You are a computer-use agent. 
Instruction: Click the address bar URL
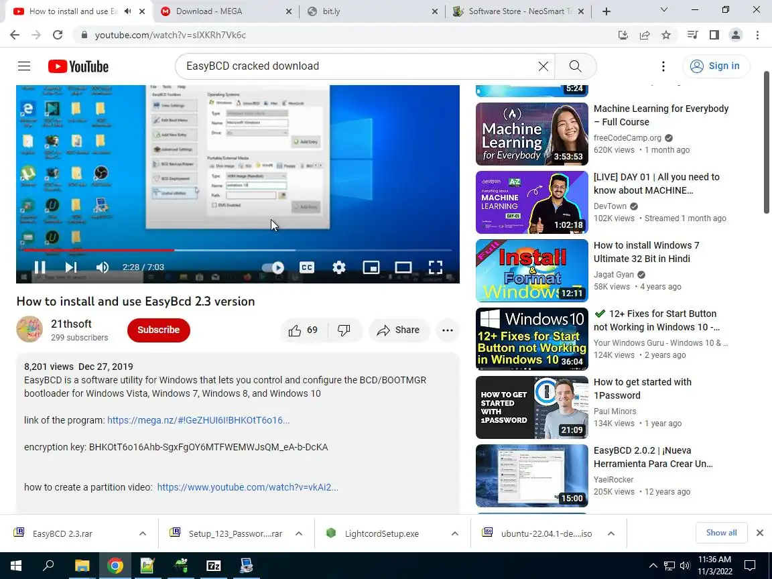[x=170, y=35]
